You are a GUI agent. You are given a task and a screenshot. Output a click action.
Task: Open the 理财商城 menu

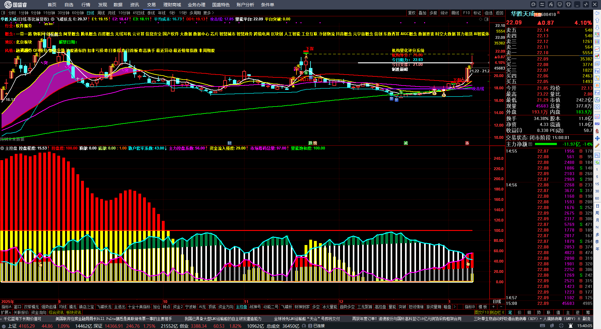[172, 5]
